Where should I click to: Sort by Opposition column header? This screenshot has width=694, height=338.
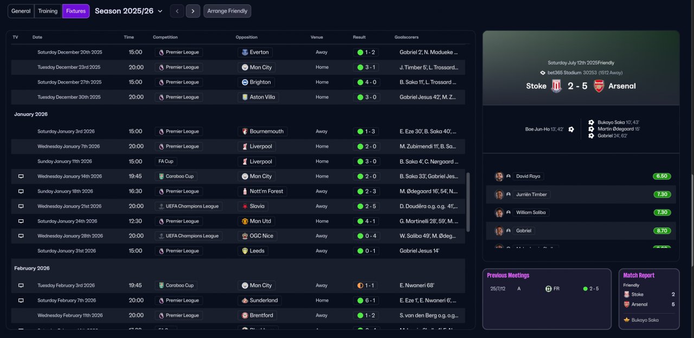(247, 37)
